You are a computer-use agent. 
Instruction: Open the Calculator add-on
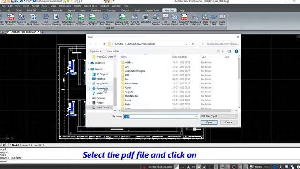[x=146, y=19]
